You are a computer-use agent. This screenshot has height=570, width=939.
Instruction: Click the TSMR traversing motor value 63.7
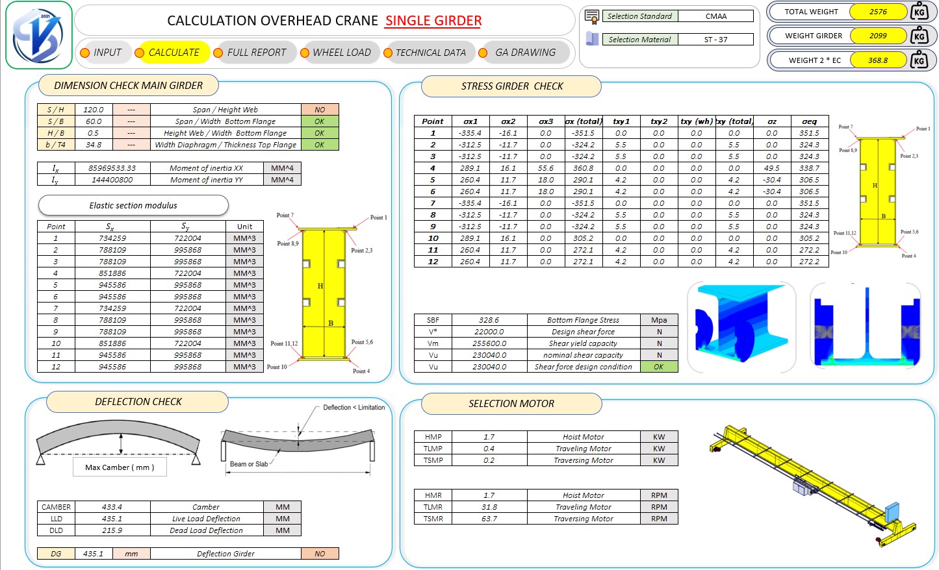[489, 519]
